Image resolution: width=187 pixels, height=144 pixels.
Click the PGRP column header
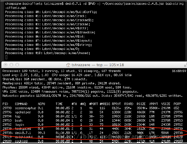[177, 104]
